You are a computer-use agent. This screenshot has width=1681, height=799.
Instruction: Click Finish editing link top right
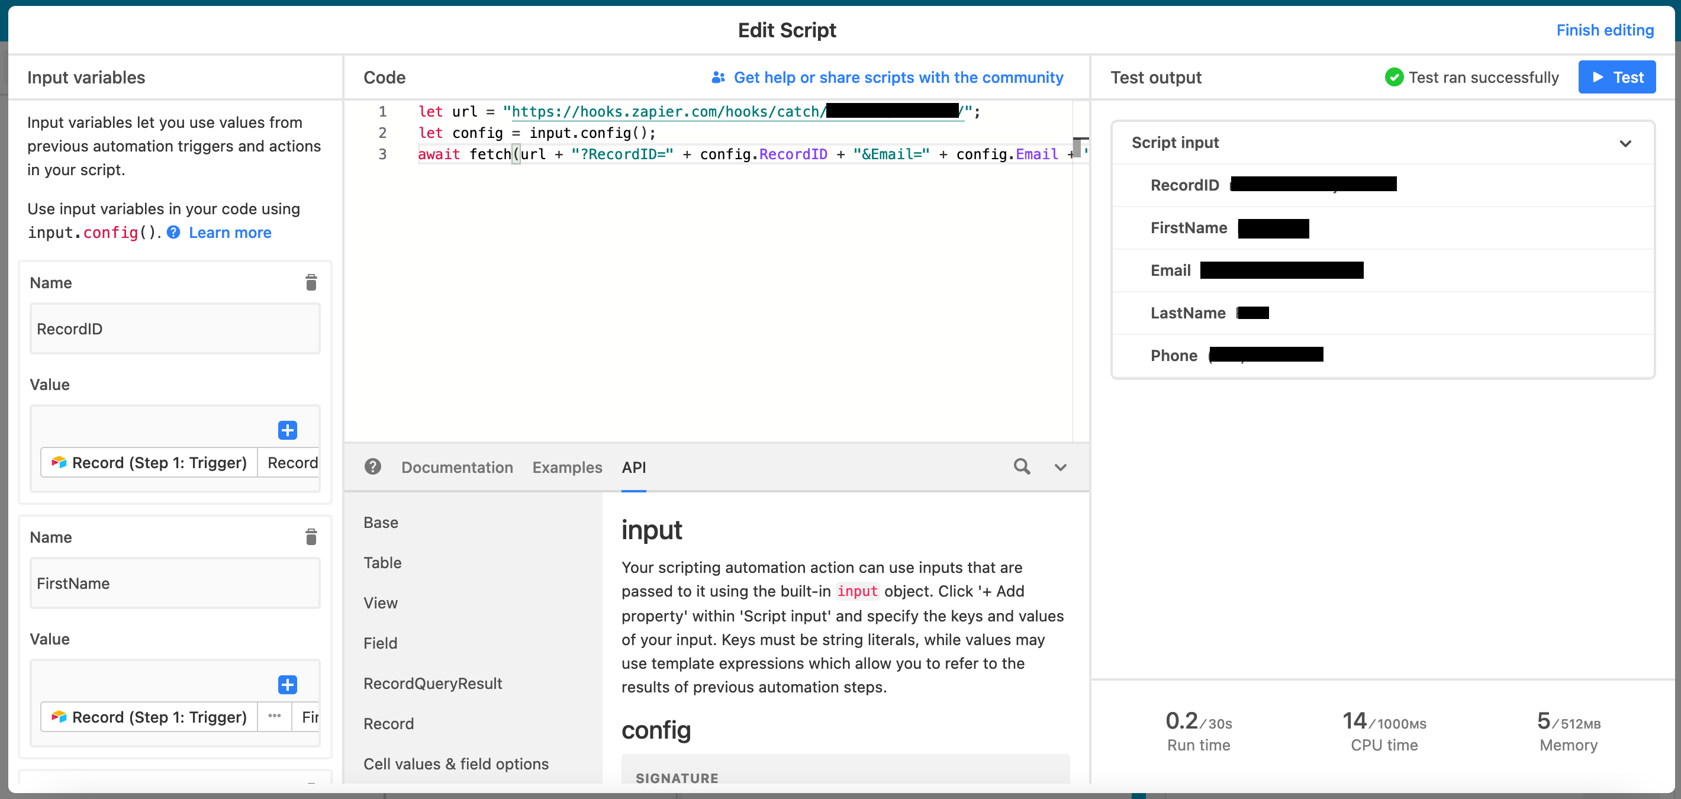1605,29
